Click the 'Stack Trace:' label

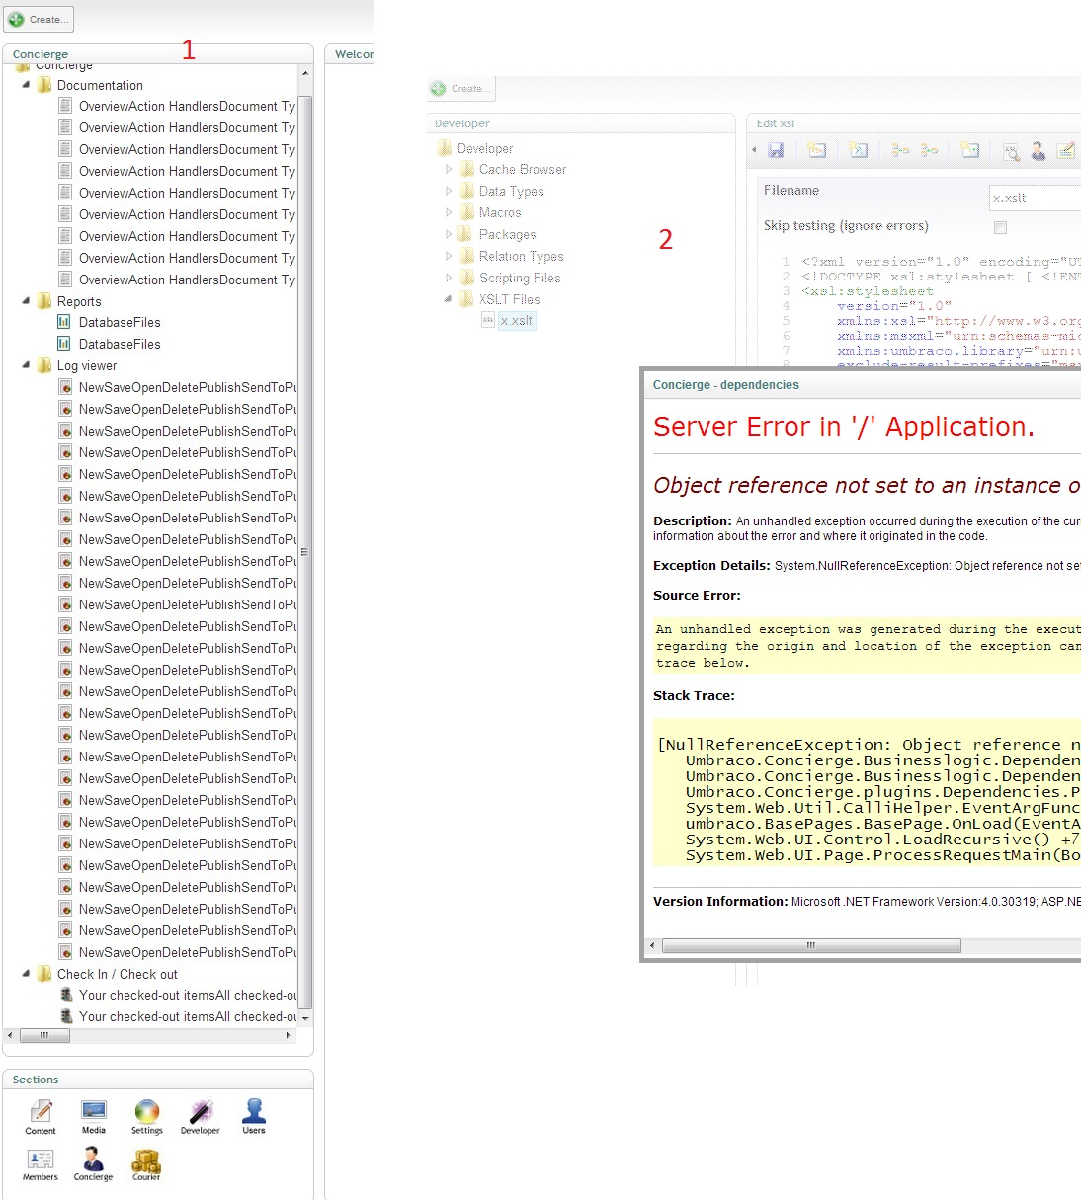694,696
